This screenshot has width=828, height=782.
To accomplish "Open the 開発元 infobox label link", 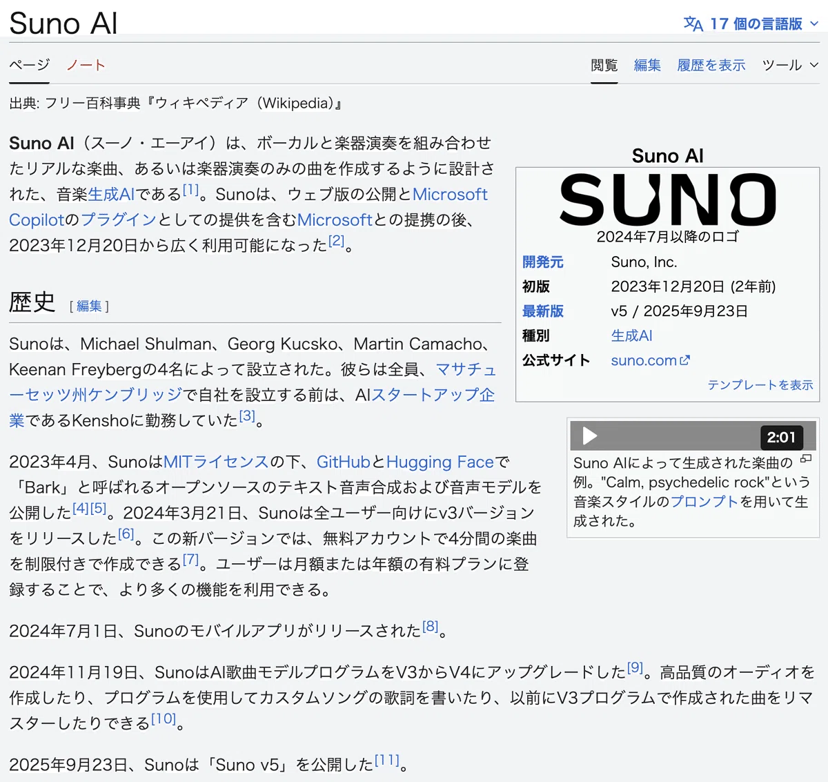I will pos(543,262).
